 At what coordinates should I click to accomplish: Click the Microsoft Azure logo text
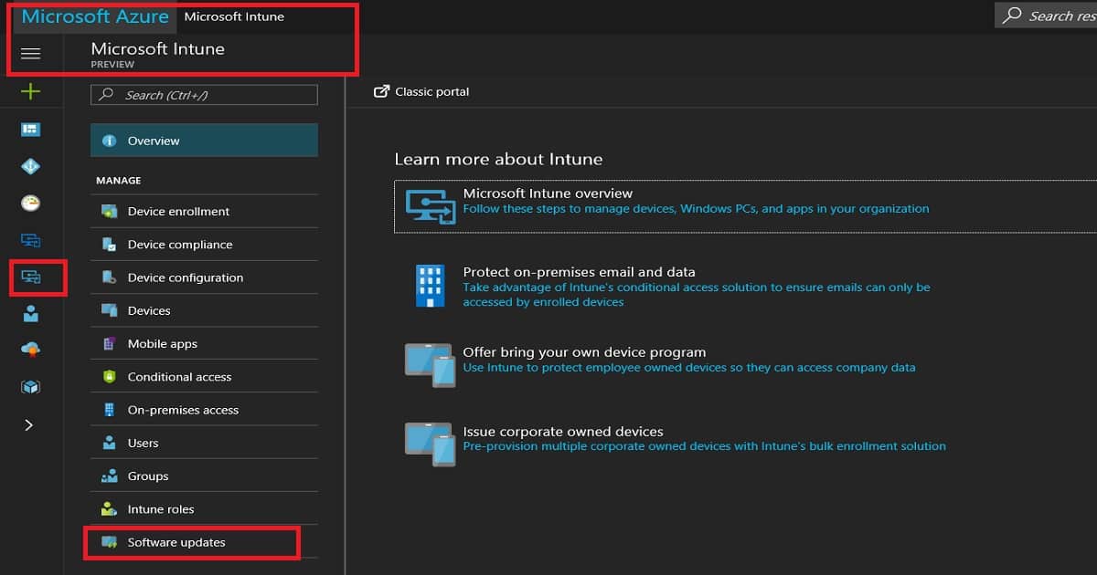pos(94,16)
